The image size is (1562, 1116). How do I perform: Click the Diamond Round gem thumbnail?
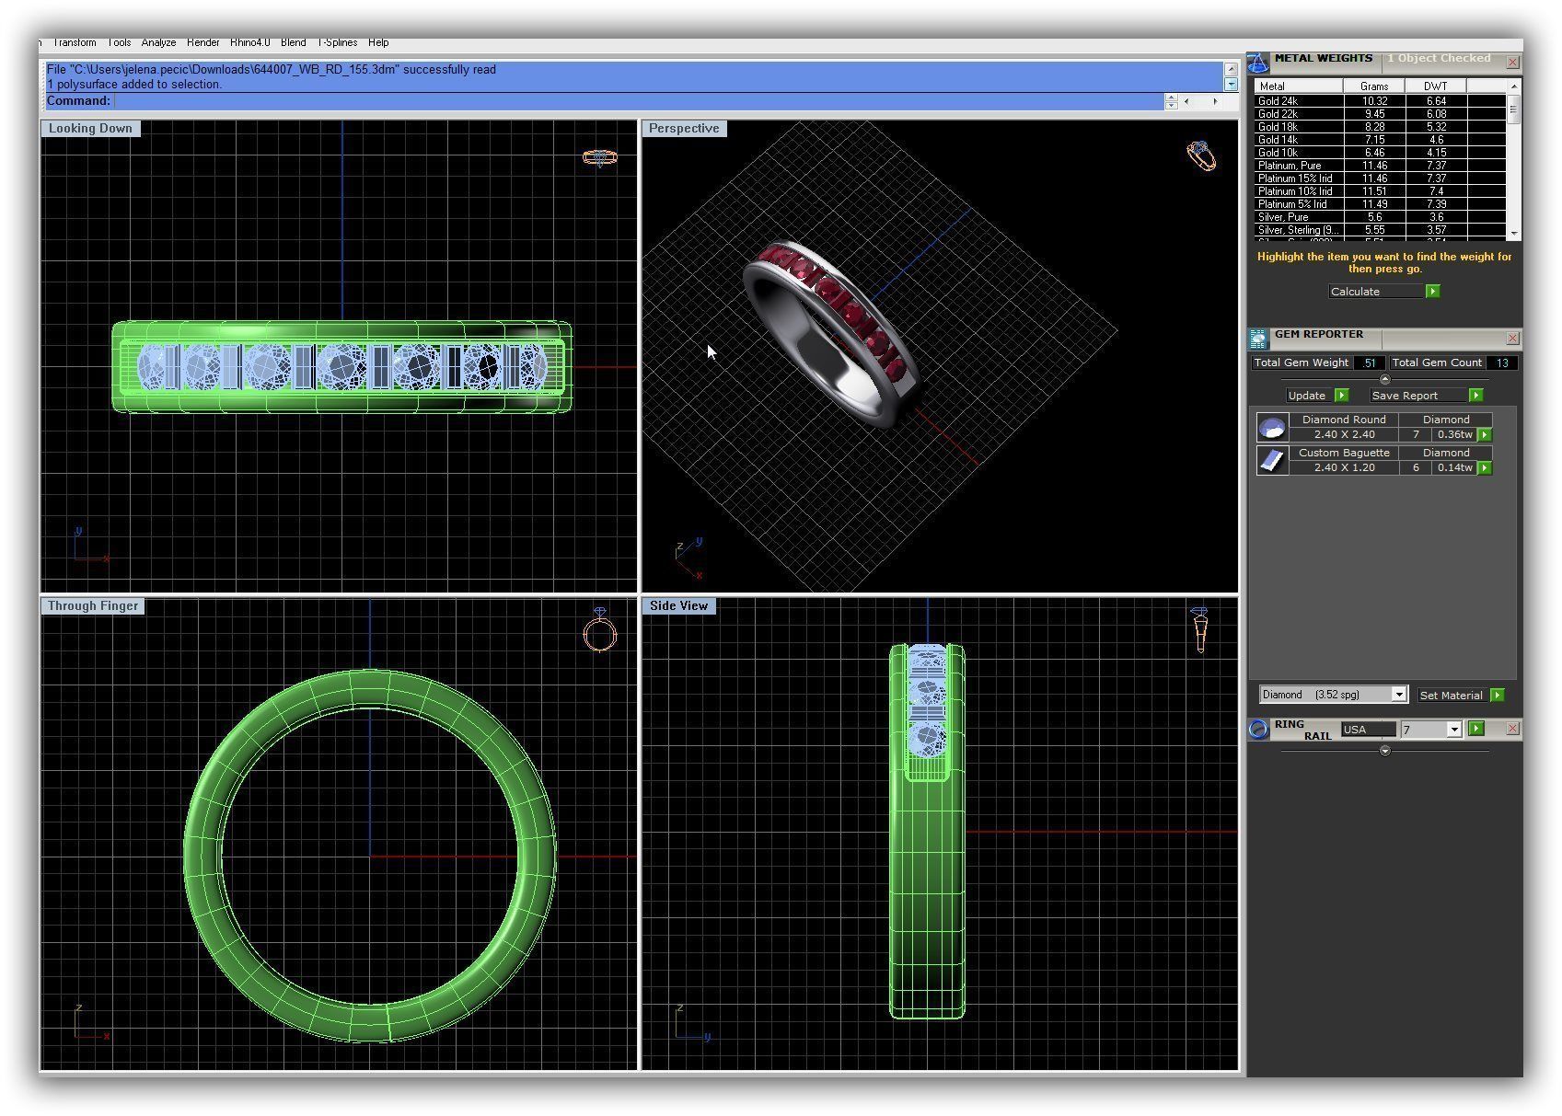click(x=1272, y=428)
